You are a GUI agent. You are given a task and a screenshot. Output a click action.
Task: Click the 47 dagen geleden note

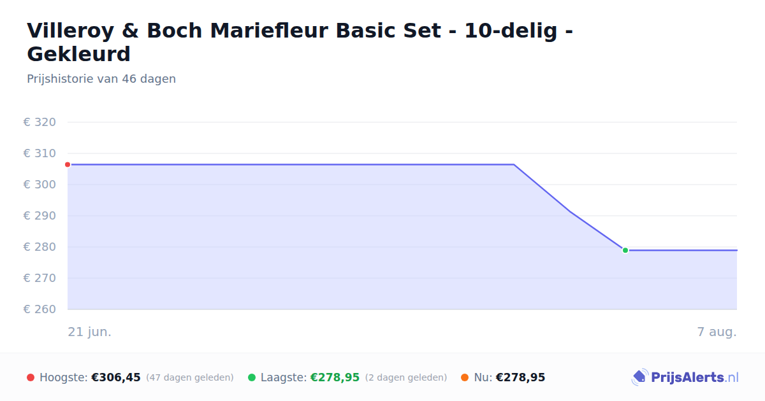click(190, 377)
